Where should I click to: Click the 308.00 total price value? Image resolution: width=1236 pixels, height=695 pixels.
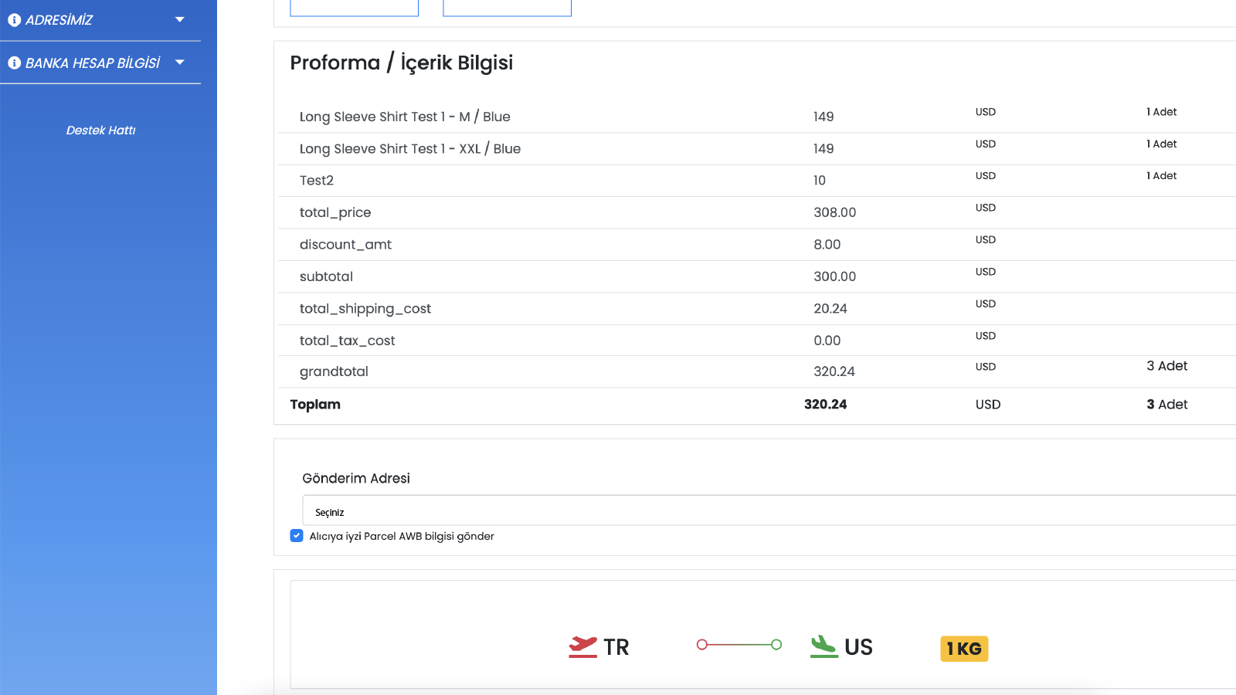(x=834, y=212)
